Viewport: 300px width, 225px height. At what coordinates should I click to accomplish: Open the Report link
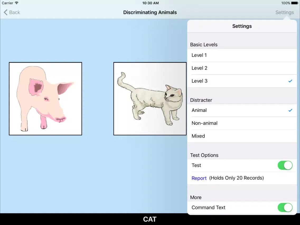coord(199,178)
